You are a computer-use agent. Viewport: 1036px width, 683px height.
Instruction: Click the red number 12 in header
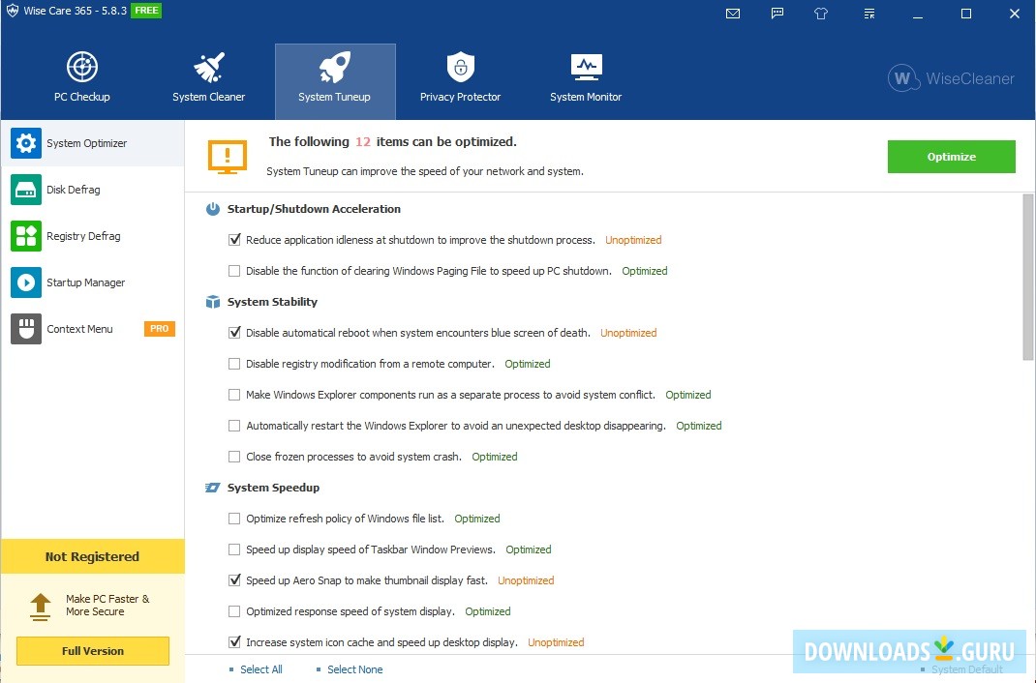[x=363, y=142]
